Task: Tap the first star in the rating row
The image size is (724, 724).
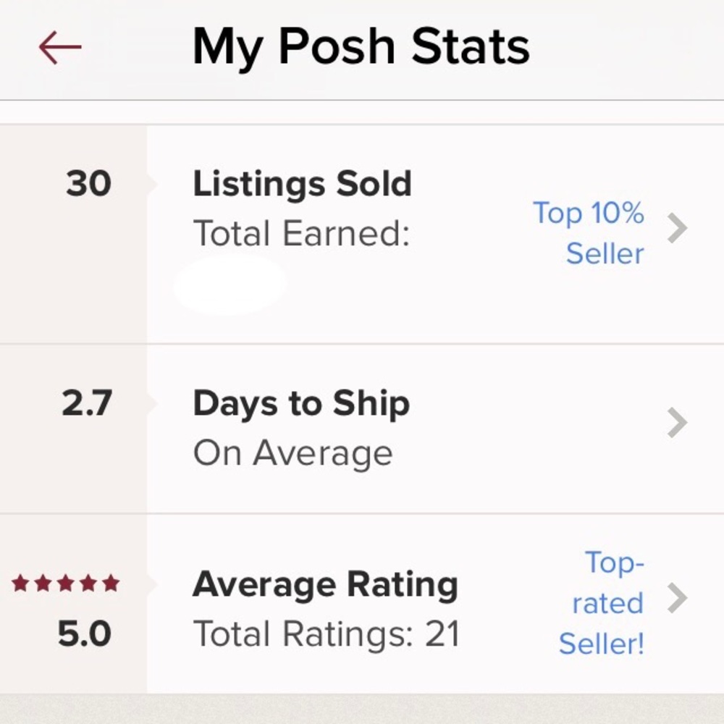Action: (x=20, y=581)
